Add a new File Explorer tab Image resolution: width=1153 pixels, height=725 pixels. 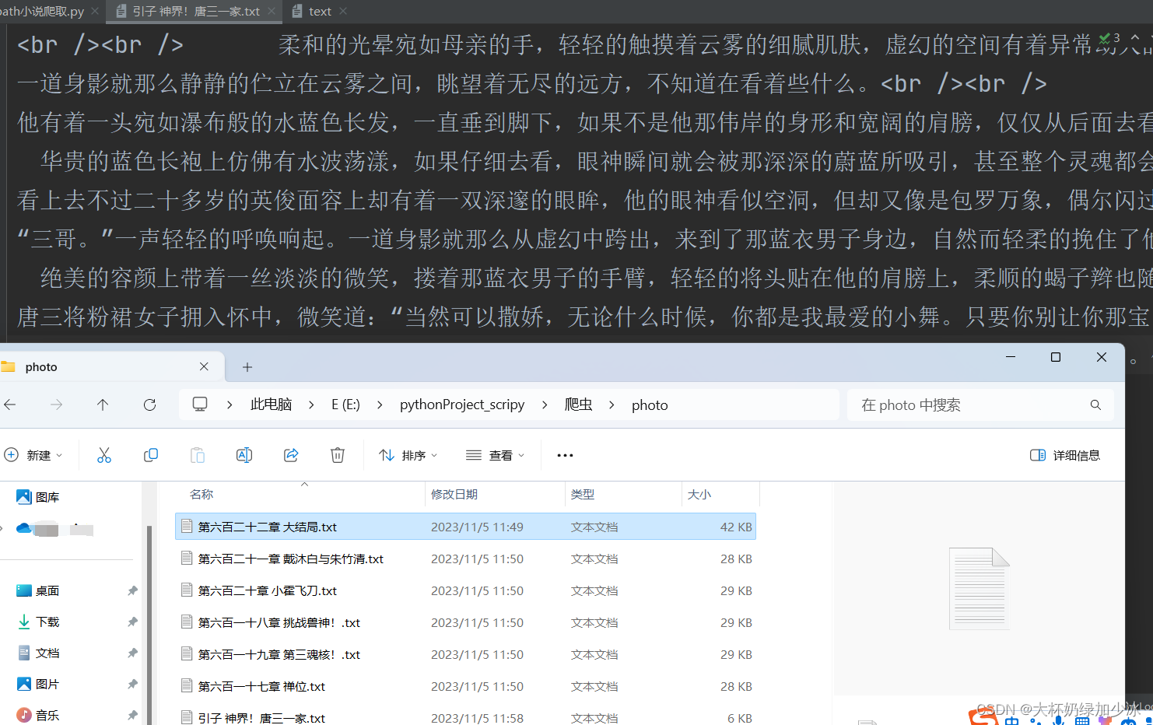pyautogui.click(x=247, y=366)
